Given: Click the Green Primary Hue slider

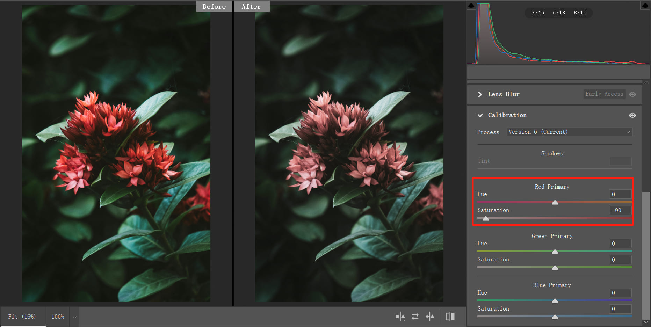Looking at the screenshot, I should pyautogui.click(x=555, y=251).
